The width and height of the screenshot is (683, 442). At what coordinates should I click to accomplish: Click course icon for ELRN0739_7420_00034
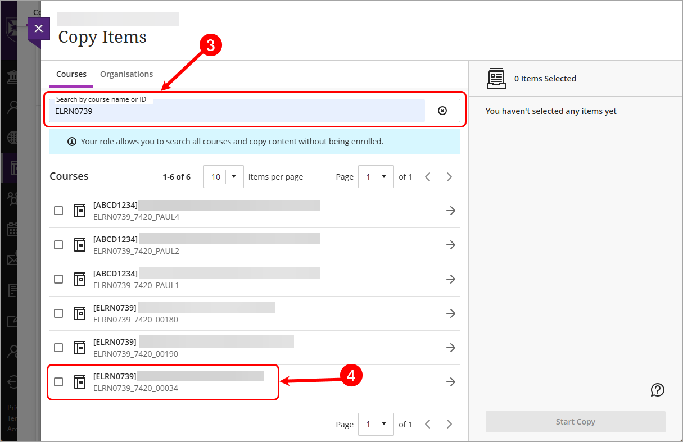click(80, 382)
